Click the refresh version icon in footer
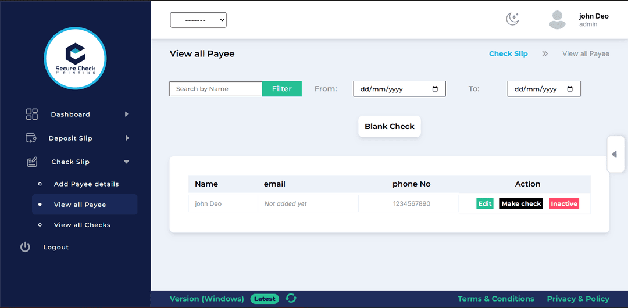 [x=291, y=298]
